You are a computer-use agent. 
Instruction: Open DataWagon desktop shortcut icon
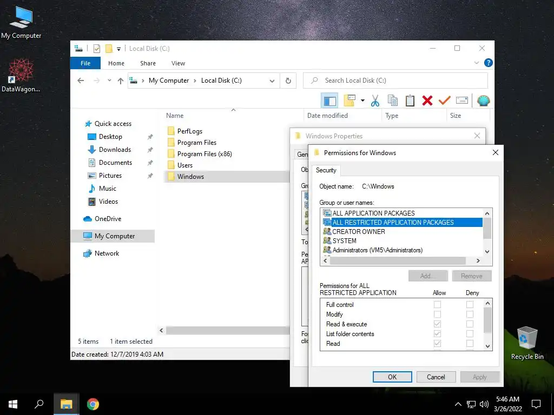(21, 76)
